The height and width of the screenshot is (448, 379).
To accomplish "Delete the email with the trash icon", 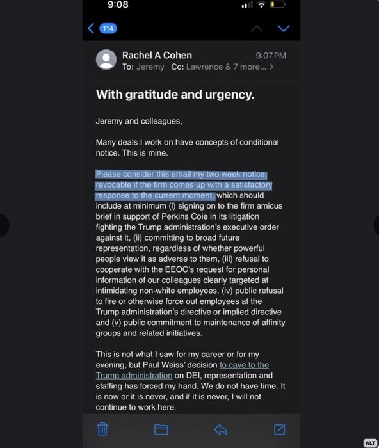I will point(102,429).
